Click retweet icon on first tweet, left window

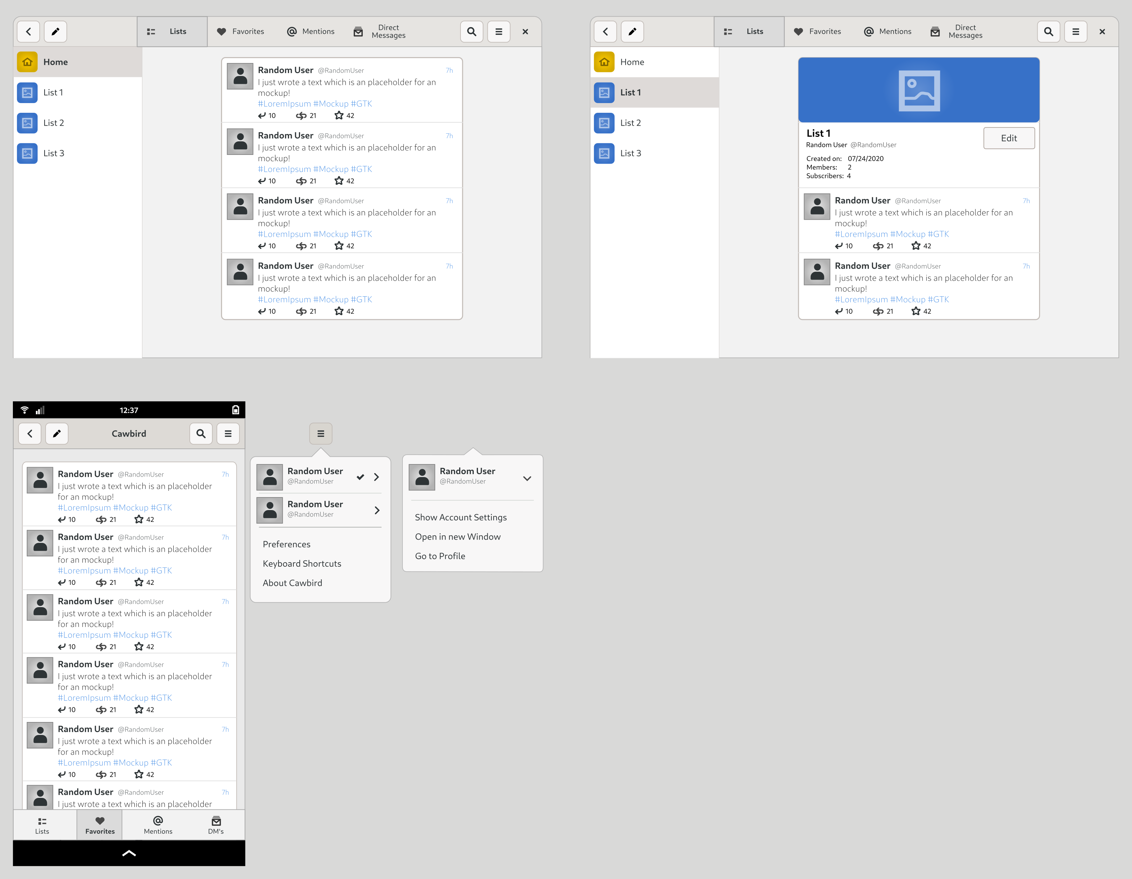click(x=301, y=116)
